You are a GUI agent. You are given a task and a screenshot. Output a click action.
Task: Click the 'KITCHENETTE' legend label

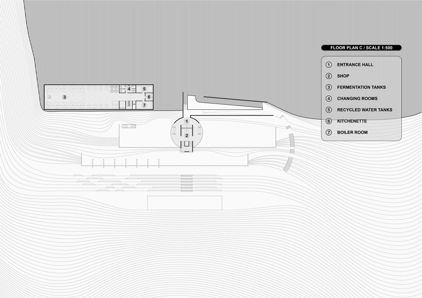coord(352,121)
